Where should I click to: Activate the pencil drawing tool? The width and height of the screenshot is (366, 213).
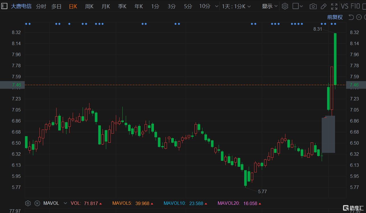[x=323, y=6]
